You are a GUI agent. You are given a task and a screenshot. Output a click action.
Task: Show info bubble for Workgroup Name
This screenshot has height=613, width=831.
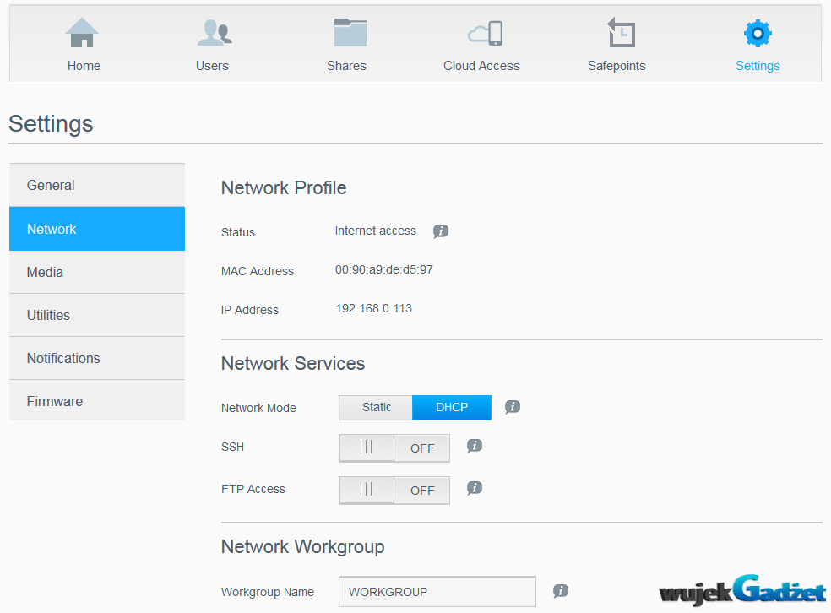tap(560, 591)
